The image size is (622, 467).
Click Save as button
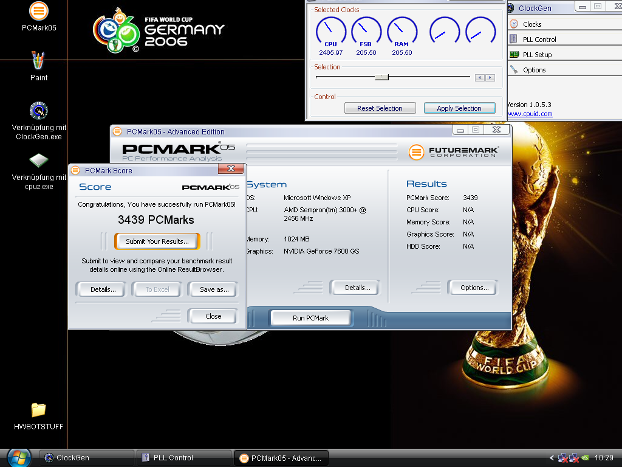coord(214,289)
